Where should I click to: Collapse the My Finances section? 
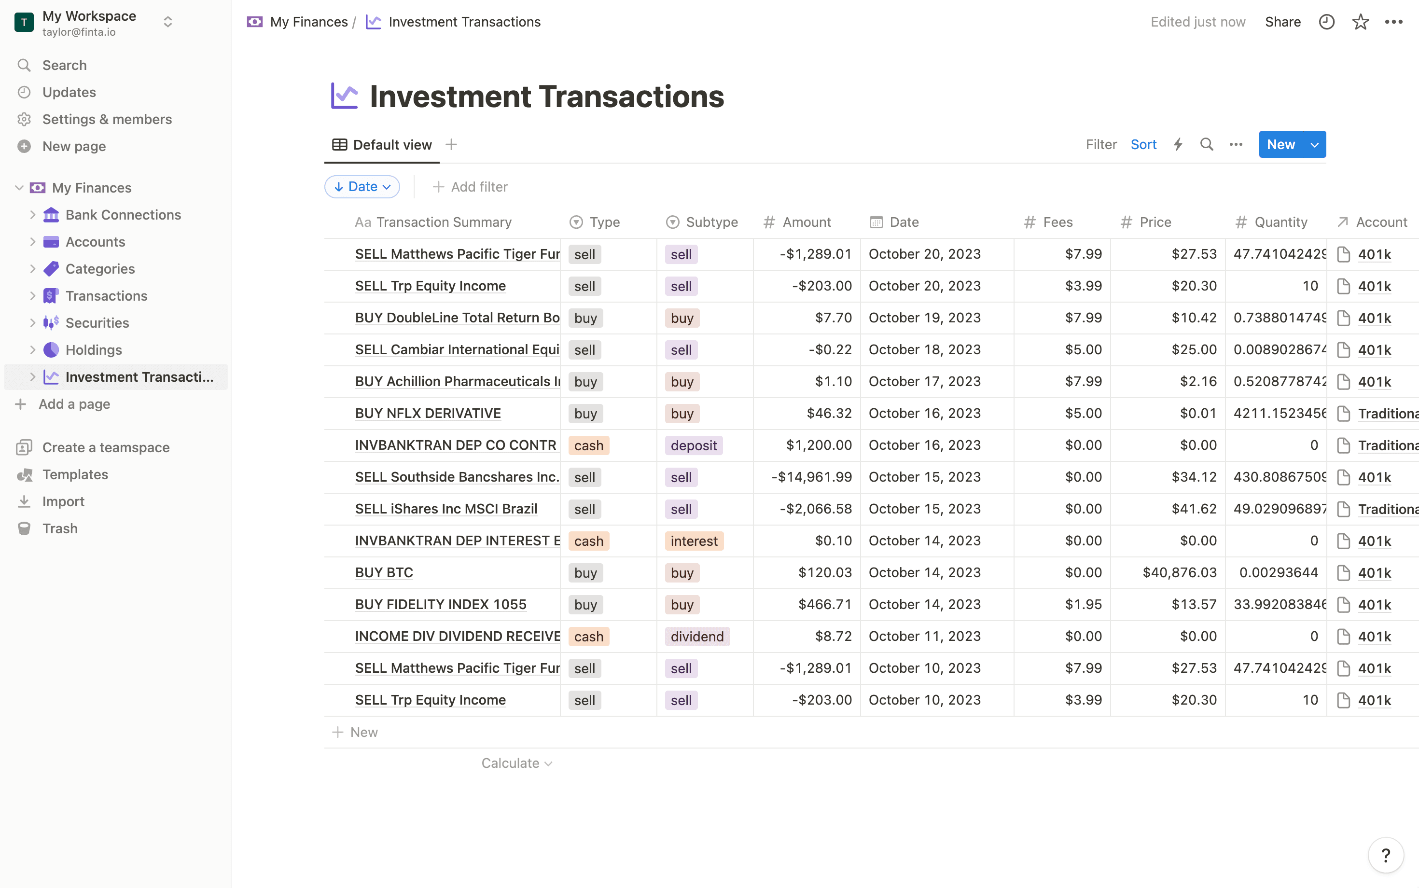[18, 187]
